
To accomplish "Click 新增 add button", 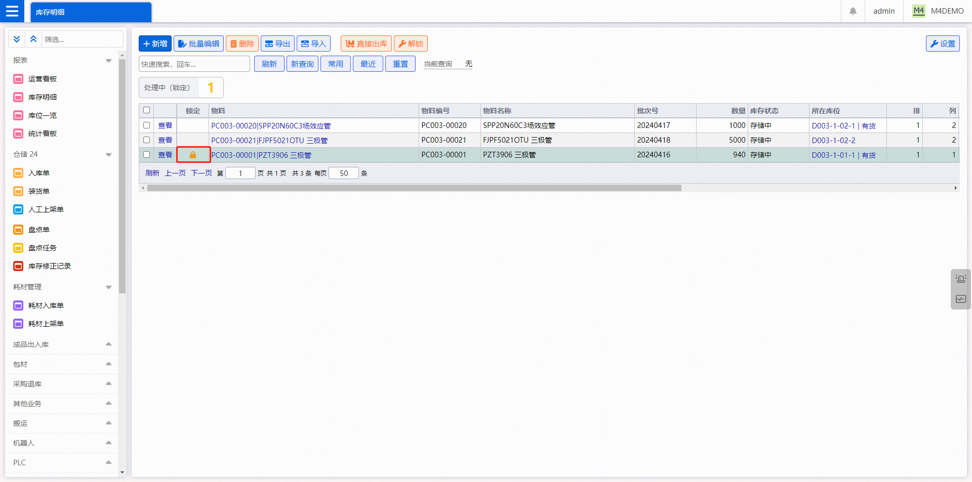I will (155, 43).
